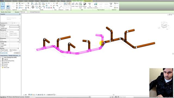Select Revit Links in Project Browser
Screen dimensions: 174x98
coord(7,68)
